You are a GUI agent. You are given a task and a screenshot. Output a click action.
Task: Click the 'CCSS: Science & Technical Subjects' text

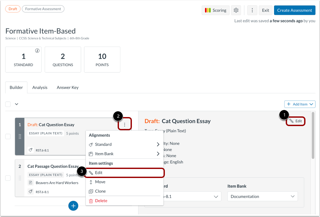[x=43, y=38]
